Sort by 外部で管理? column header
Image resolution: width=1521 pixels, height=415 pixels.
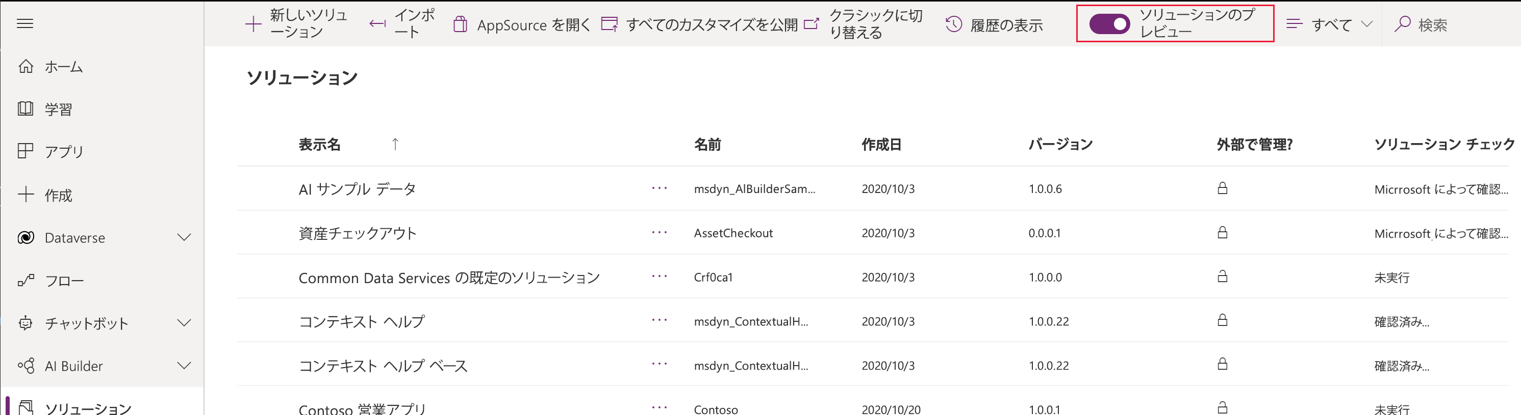[x=1255, y=145]
